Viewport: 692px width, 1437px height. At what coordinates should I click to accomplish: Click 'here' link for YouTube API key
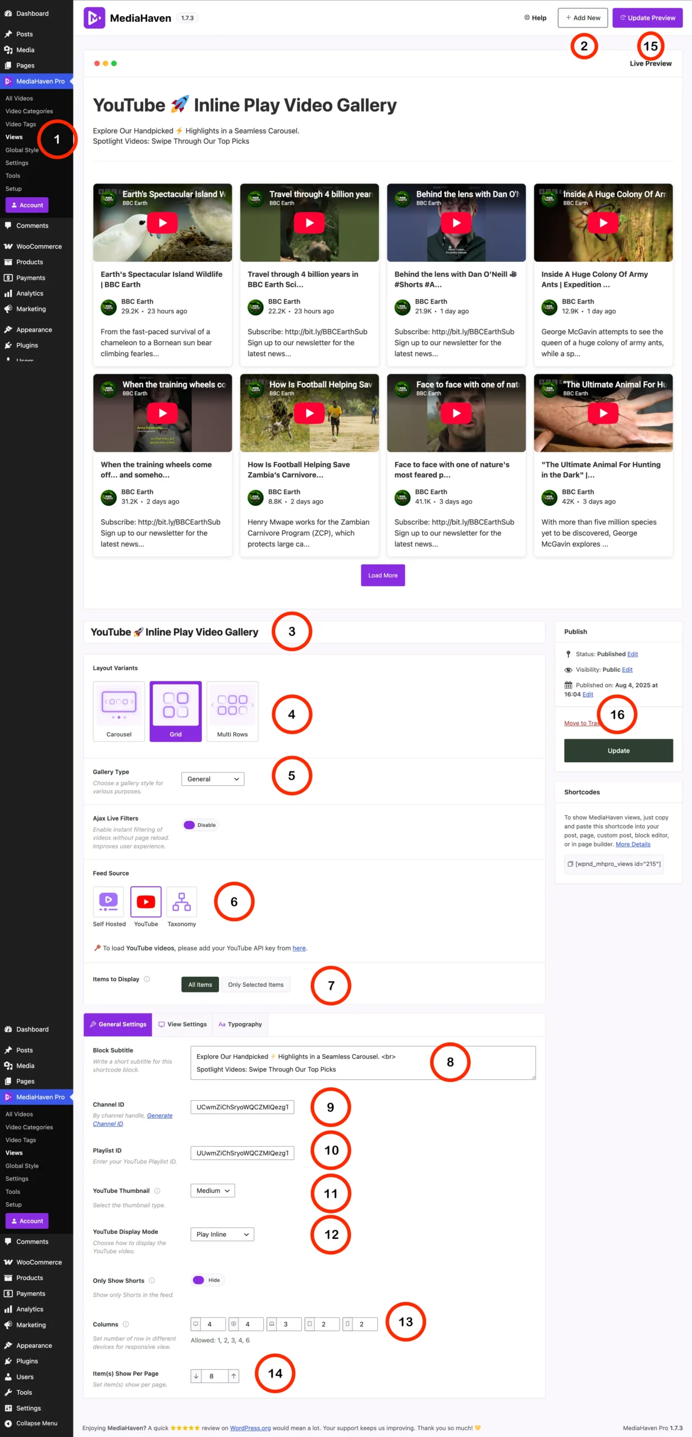(299, 948)
